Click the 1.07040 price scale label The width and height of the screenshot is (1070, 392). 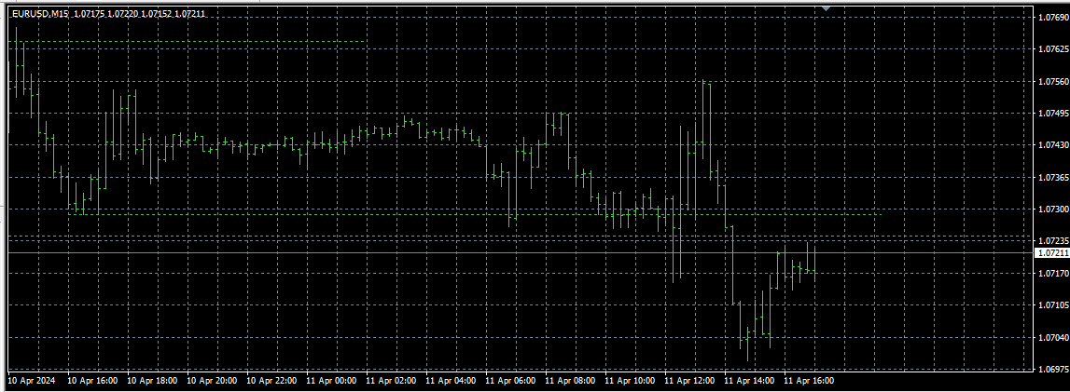tap(1051, 338)
